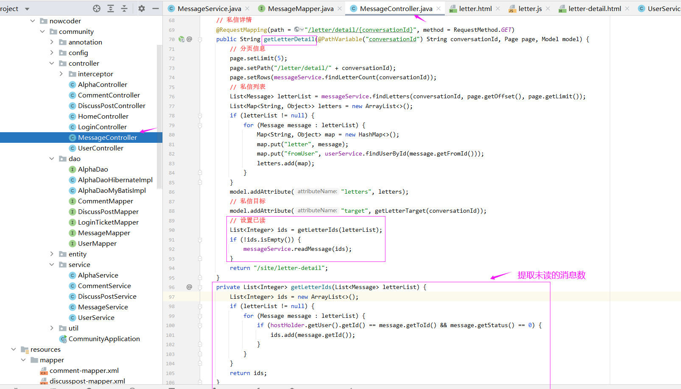
Task: Toggle the code fold marker at line 78
Action: point(200,116)
